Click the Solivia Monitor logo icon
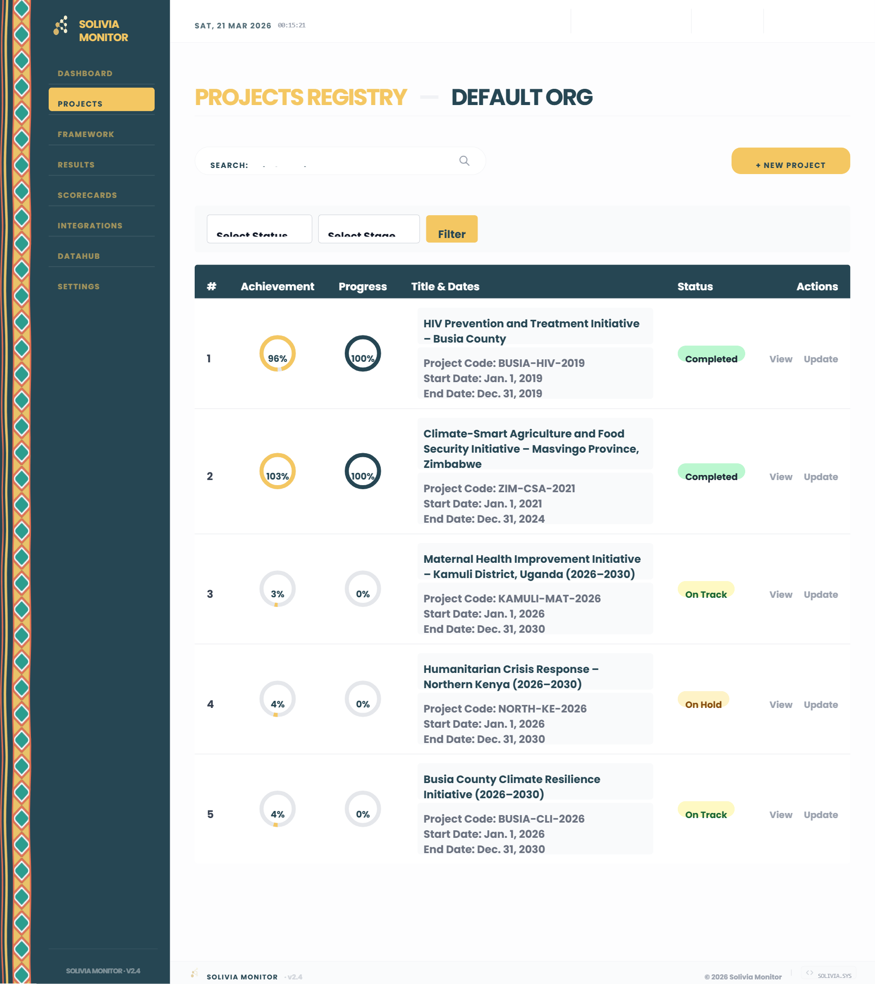Screen dimensions: 875x984 click(59, 25)
